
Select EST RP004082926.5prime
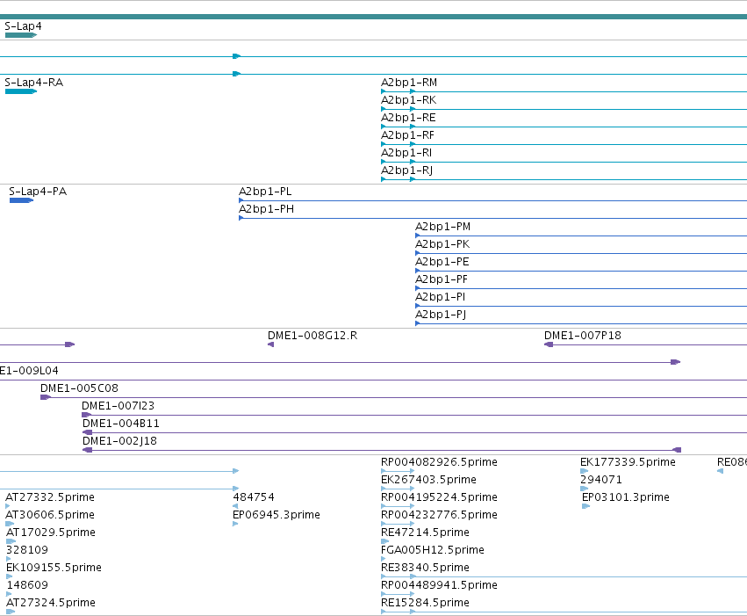click(439, 462)
